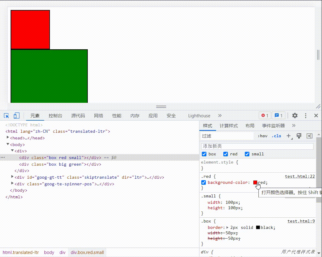Click the div breadcrumb item

coord(62,252)
